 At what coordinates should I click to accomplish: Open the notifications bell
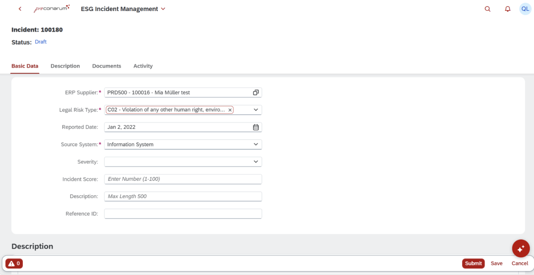(507, 9)
